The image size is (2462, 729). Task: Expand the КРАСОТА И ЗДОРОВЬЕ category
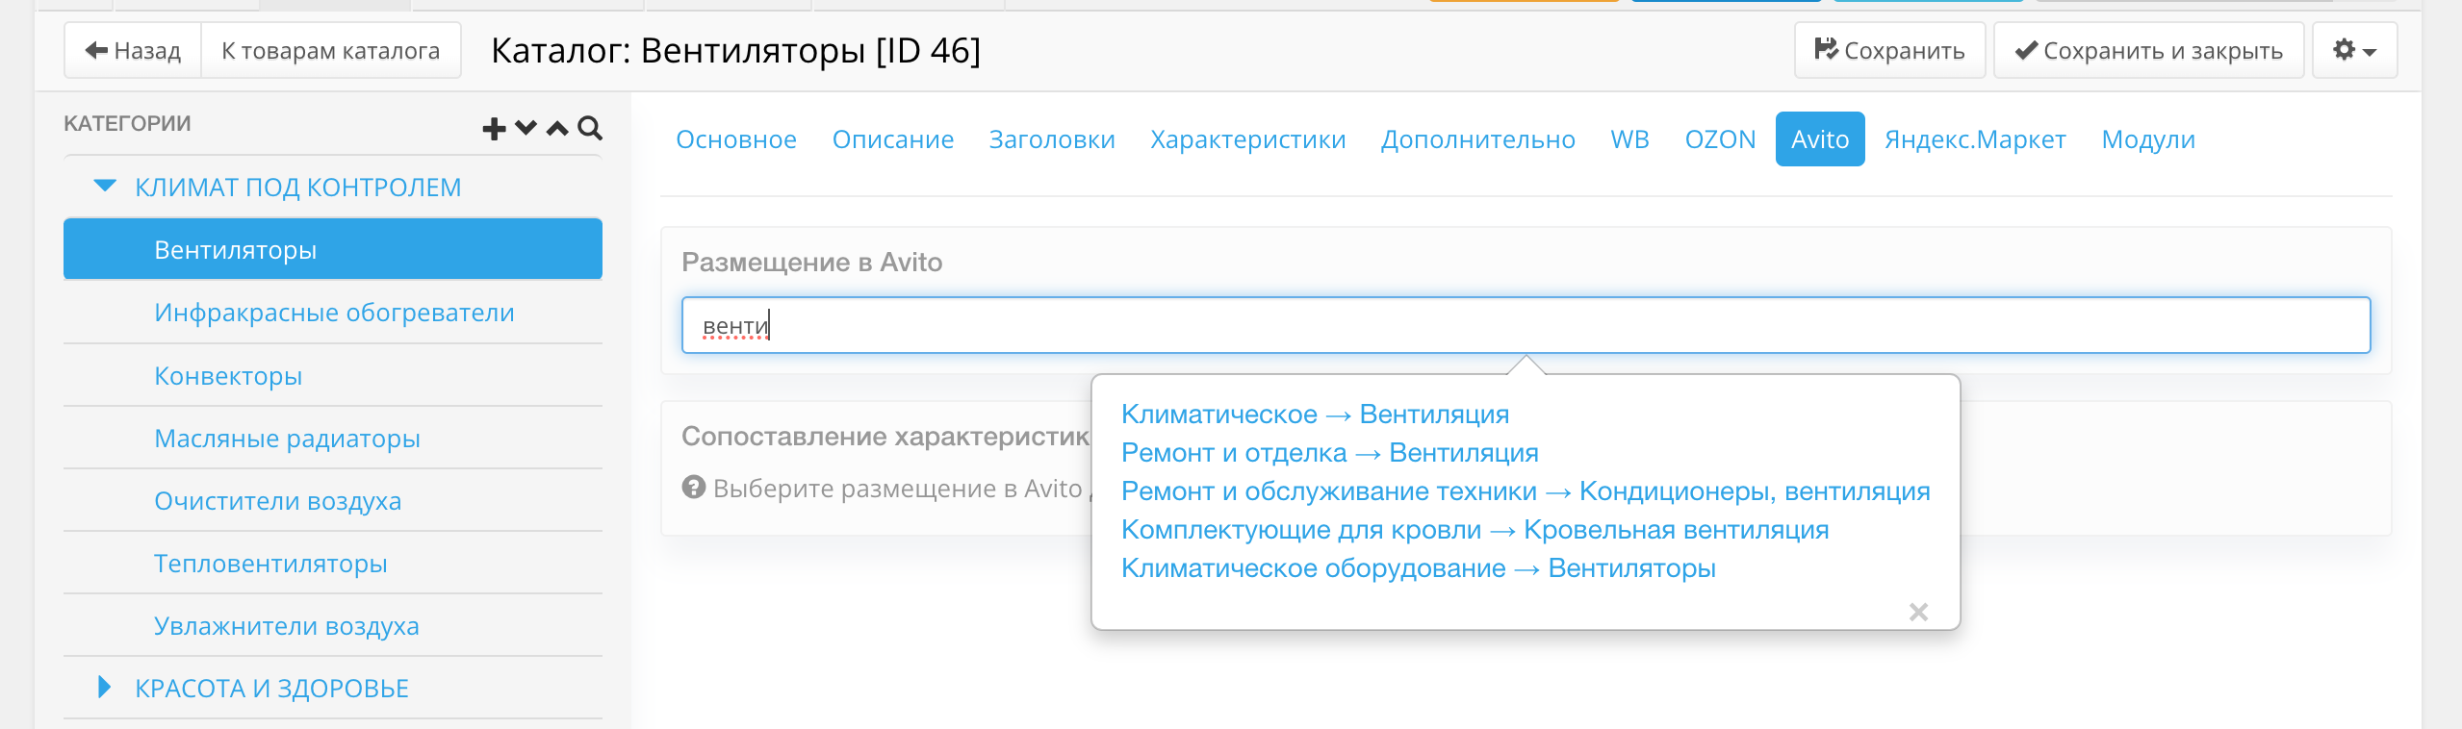(105, 687)
